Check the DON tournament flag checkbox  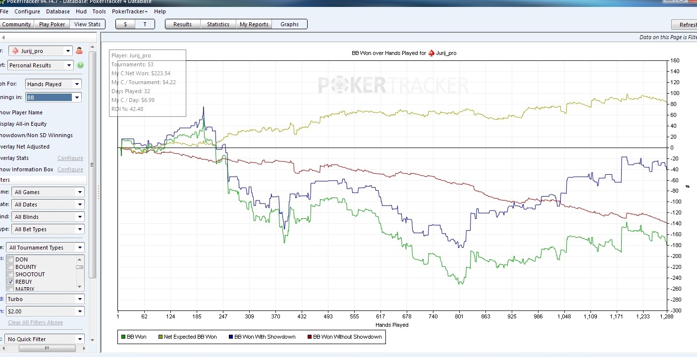[x=10, y=259]
